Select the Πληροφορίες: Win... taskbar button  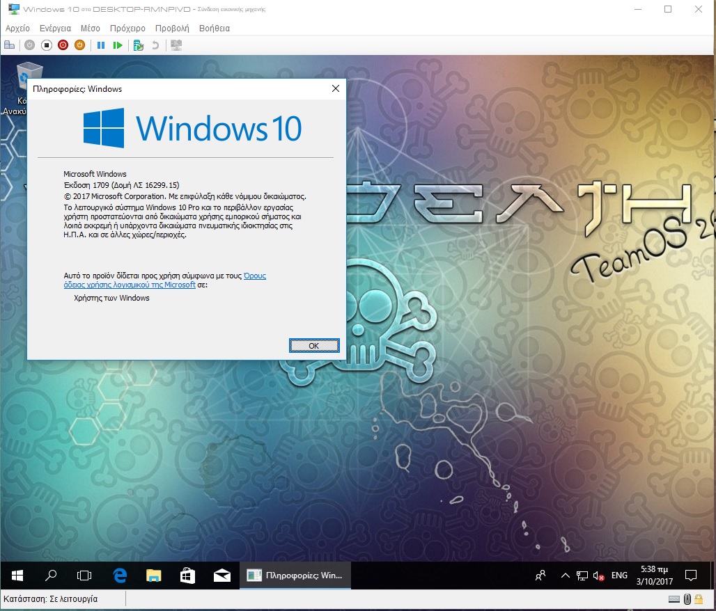tap(295, 576)
